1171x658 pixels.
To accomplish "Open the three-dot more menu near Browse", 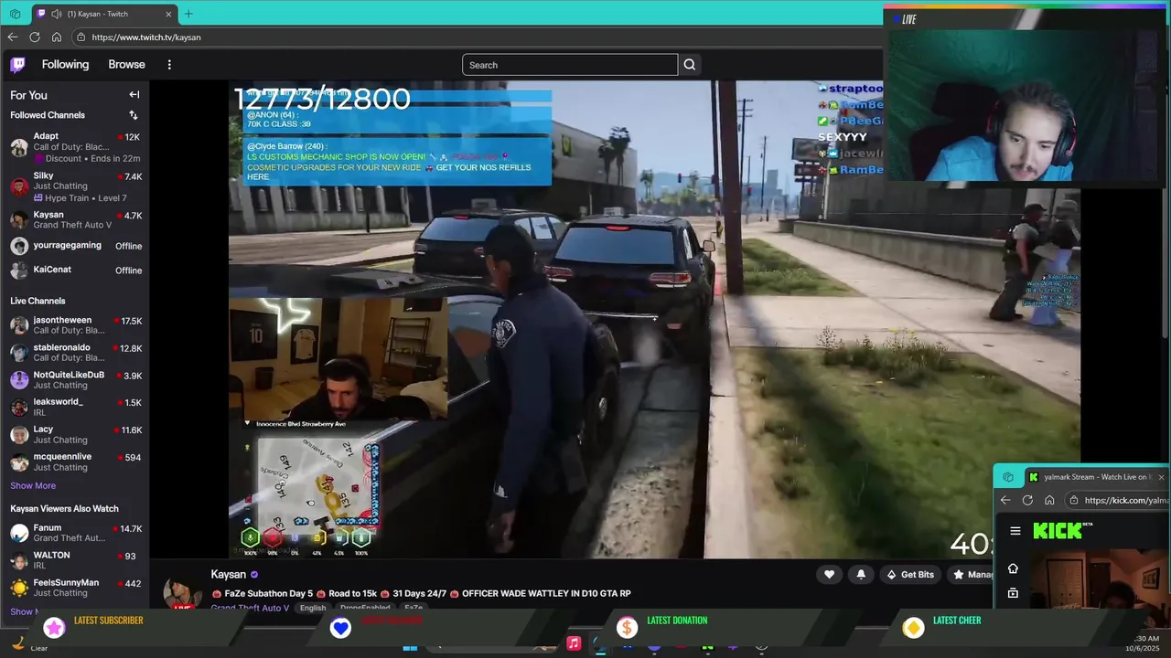I will [x=169, y=64].
